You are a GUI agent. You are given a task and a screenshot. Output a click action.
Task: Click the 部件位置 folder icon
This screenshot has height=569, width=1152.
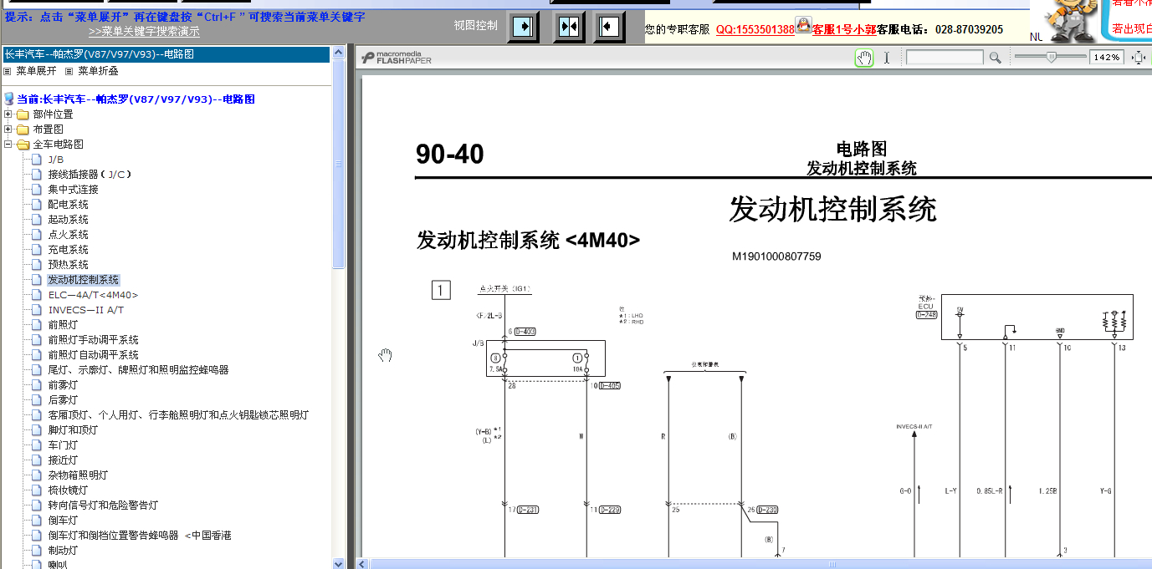coord(23,114)
